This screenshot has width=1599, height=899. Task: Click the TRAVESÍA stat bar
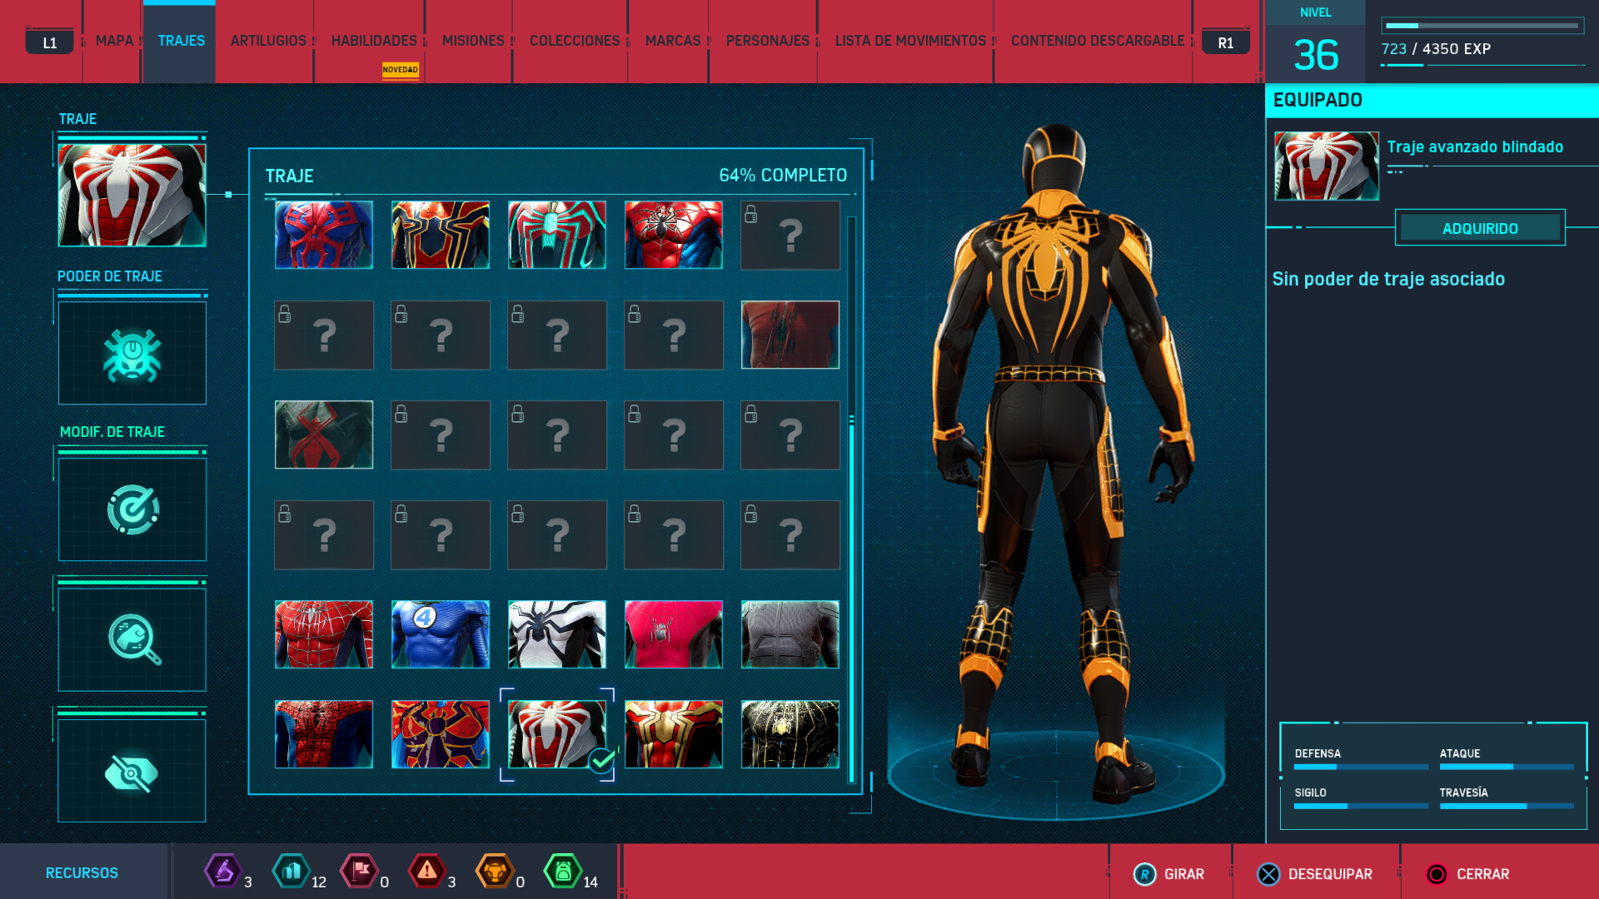pyautogui.click(x=1507, y=806)
